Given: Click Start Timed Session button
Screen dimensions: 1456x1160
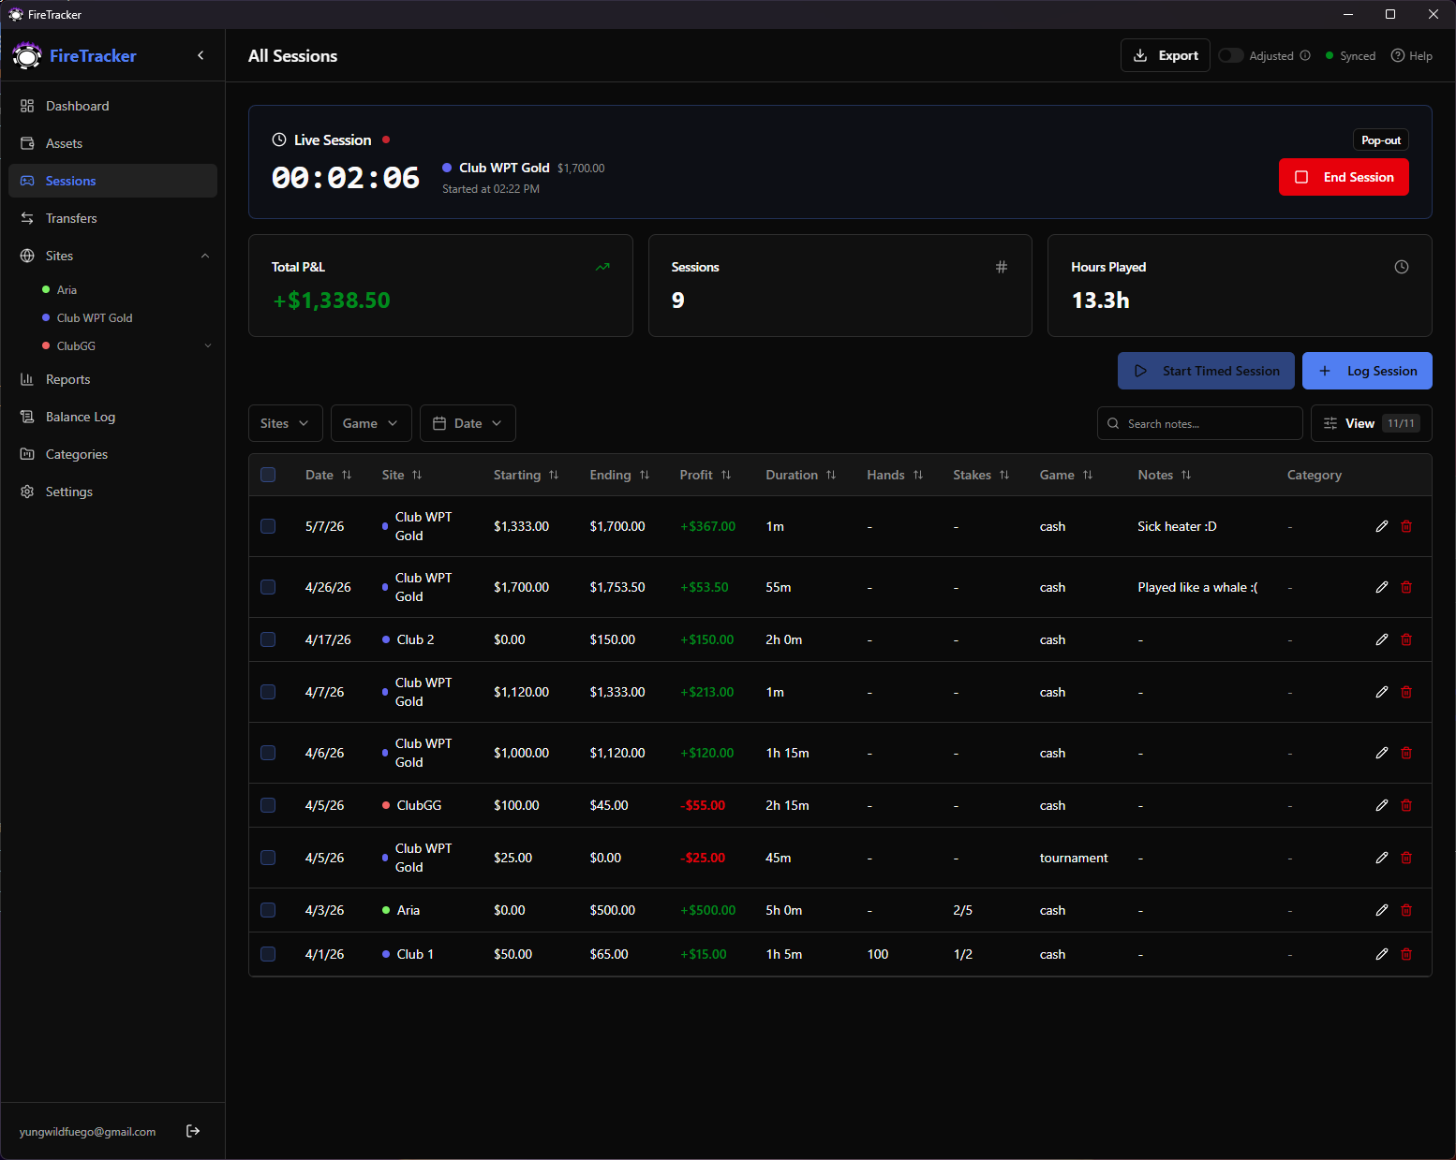Looking at the screenshot, I should 1206,371.
